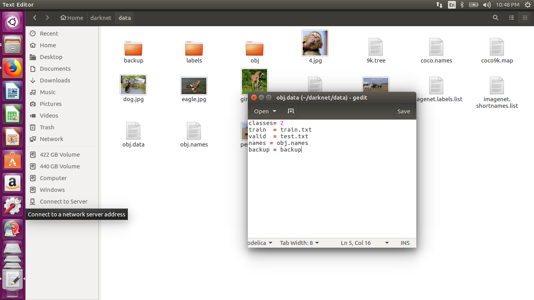Select the 4.jpg image thumbnail
Screen dimensions: 534x300
[315, 43]
